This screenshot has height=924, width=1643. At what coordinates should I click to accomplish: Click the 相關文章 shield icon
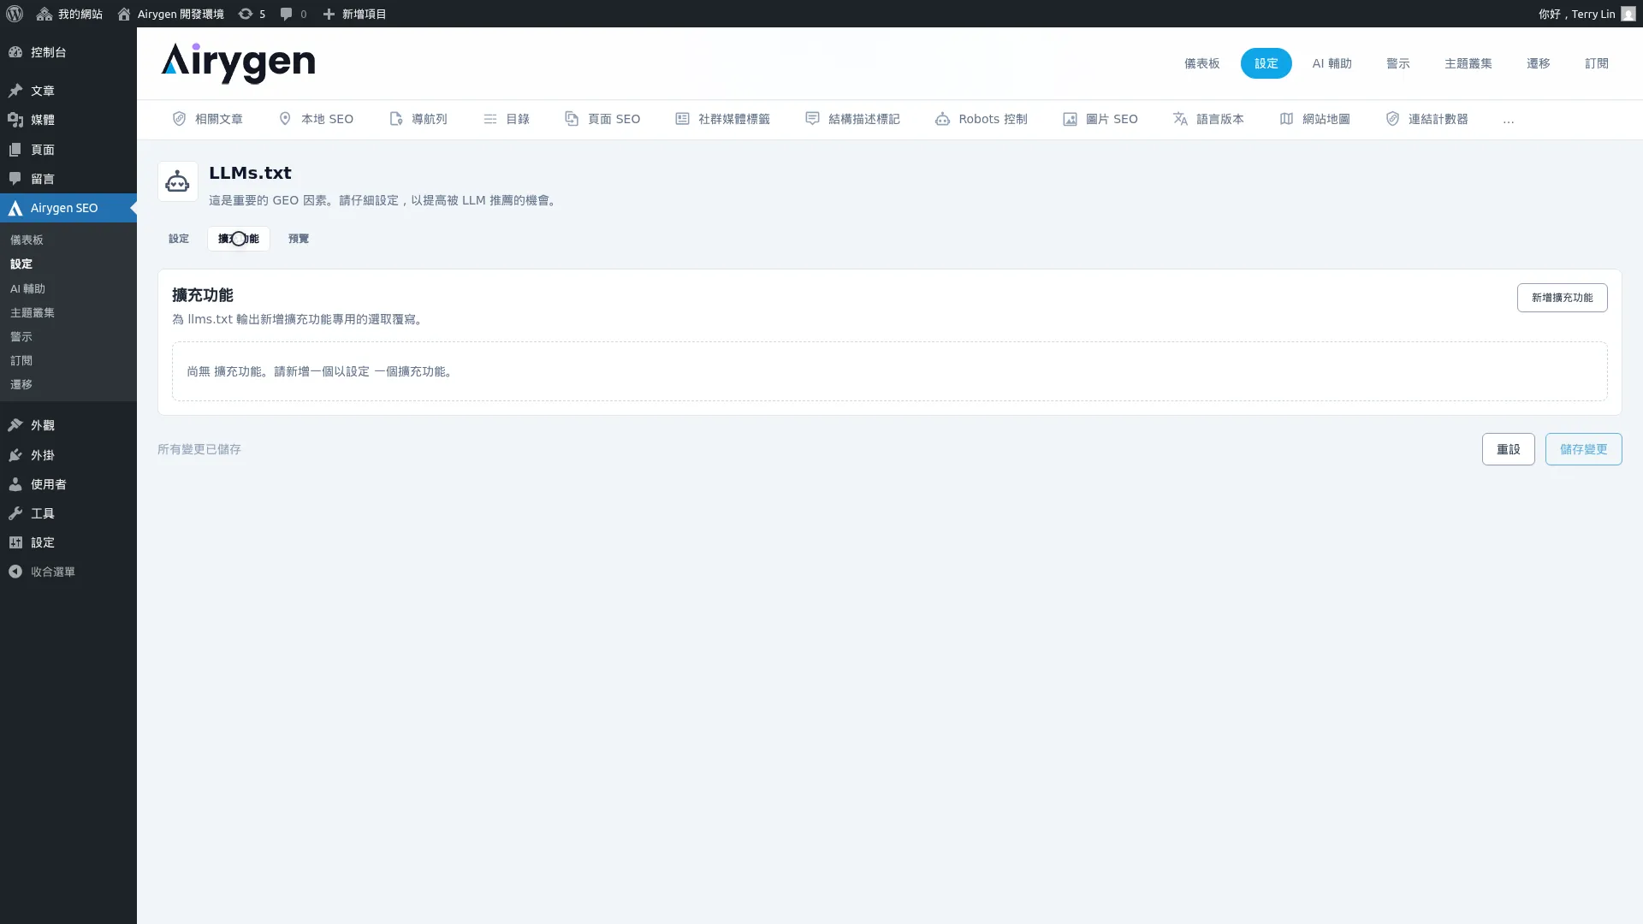[179, 119]
